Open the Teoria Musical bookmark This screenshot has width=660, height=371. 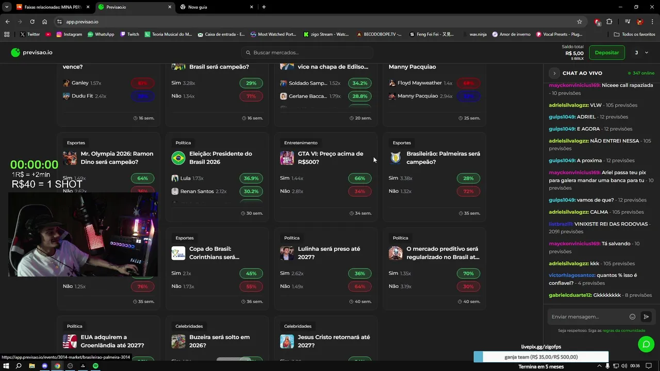coord(168,35)
